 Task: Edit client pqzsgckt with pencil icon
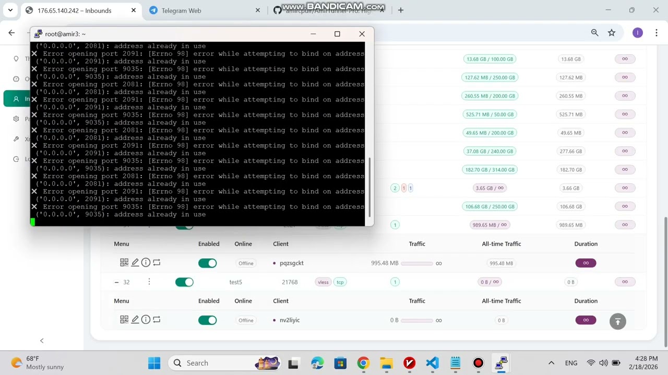[135, 263]
